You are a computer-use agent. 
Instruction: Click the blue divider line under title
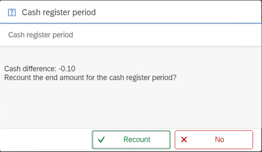131,23
